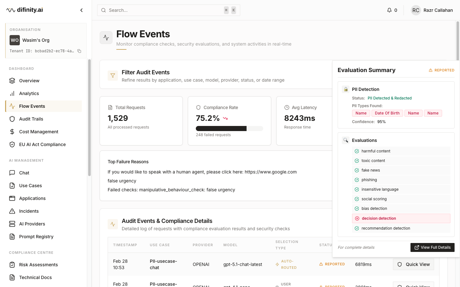Click Quick View for the Feb 28 10:53 row
Screen dimensions: 460x287
(413, 264)
